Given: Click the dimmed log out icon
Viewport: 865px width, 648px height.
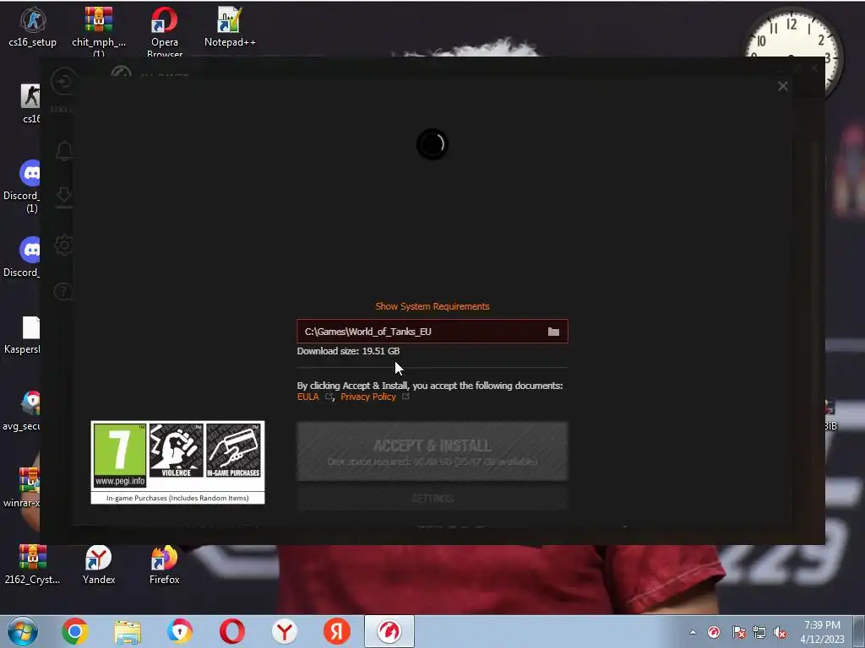Looking at the screenshot, I should (63, 82).
